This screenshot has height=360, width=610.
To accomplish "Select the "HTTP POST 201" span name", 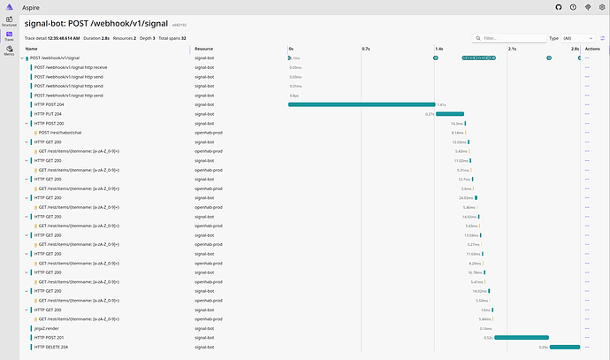I will coord(49,338).
